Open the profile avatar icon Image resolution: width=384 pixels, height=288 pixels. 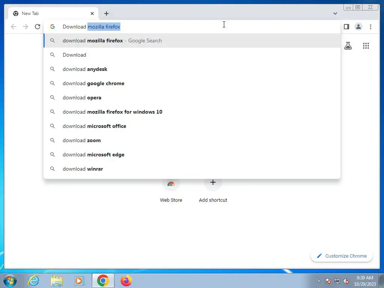tap(358, 27)
